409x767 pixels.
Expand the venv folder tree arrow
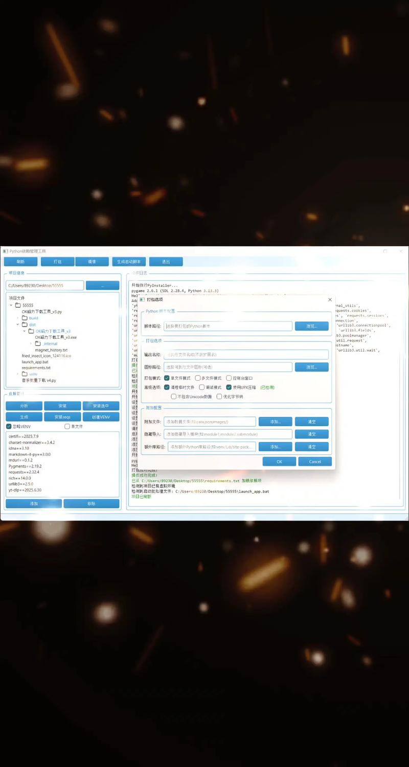[x=17, y=374]
